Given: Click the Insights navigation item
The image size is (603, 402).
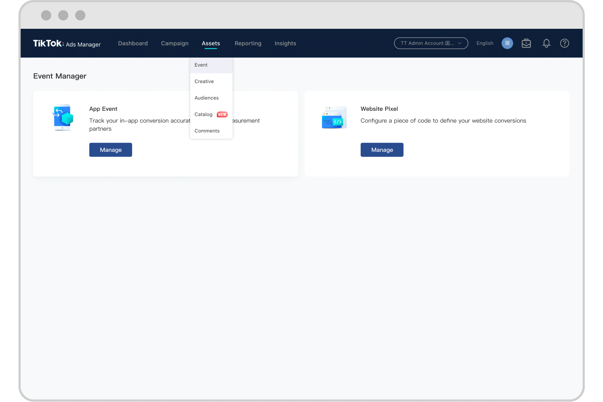Looking at the screenshot, I should [x=285, y=43].
